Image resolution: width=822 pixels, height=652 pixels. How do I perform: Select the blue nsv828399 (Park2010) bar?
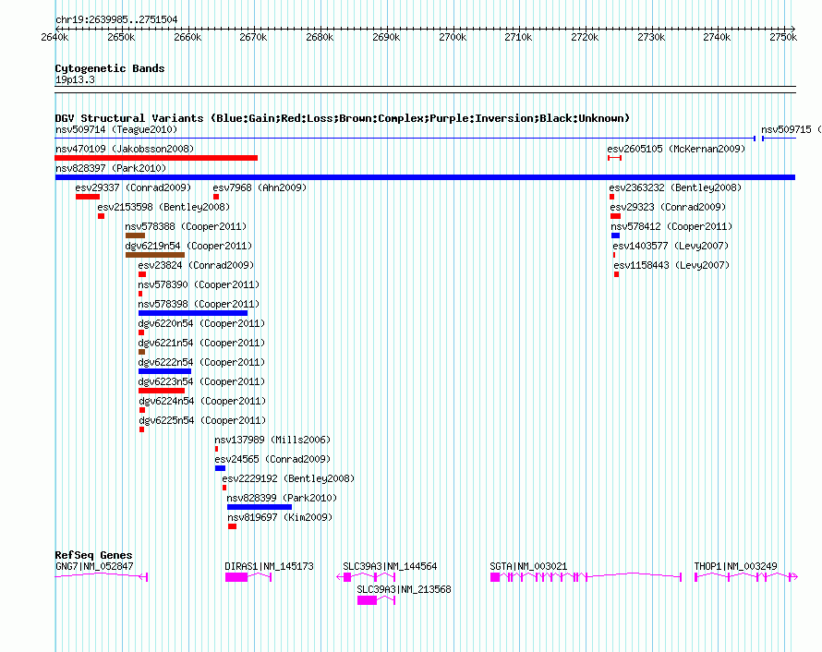[260, 507]
